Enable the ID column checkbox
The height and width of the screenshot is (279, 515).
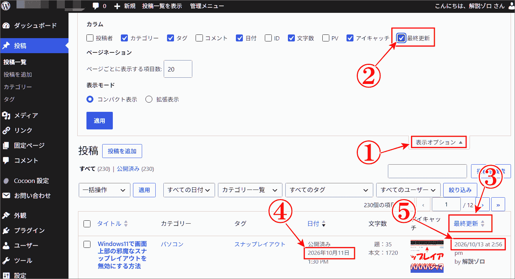(268, 38)
